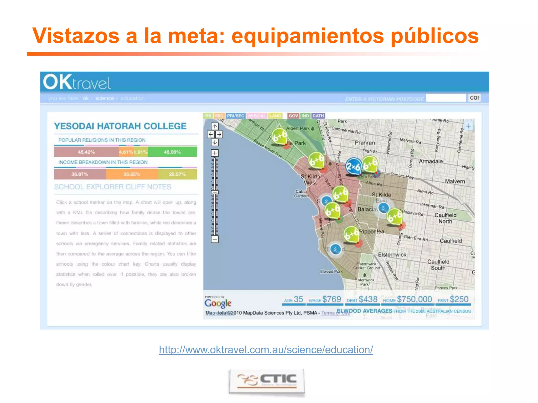Open the 'education' breadcrumb link

132,98
